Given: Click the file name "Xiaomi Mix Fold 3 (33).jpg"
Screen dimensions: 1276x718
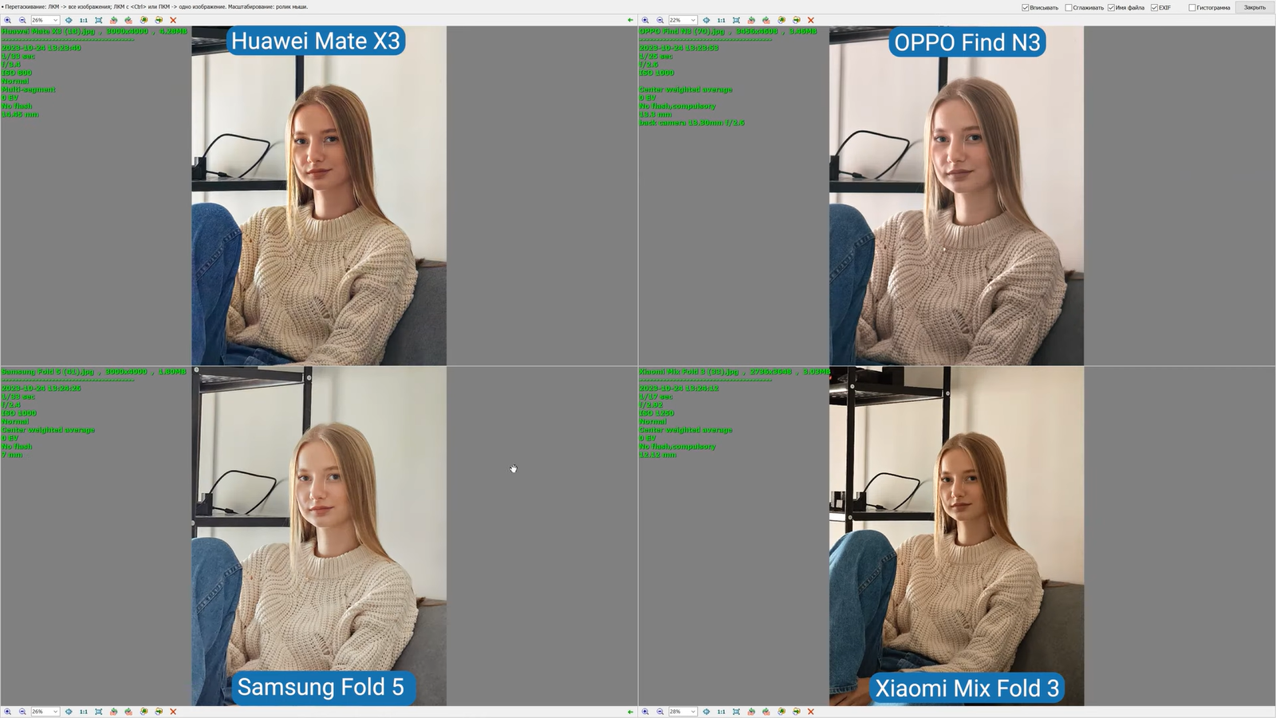Looking at the screenshot, I should point(688,372).
